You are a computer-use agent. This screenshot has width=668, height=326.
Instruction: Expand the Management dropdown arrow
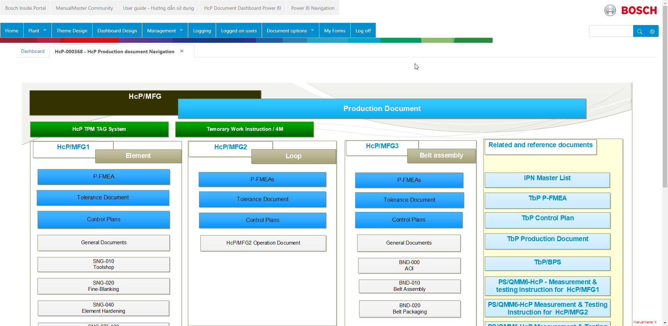pyautogui.click(x=181, y=30)
